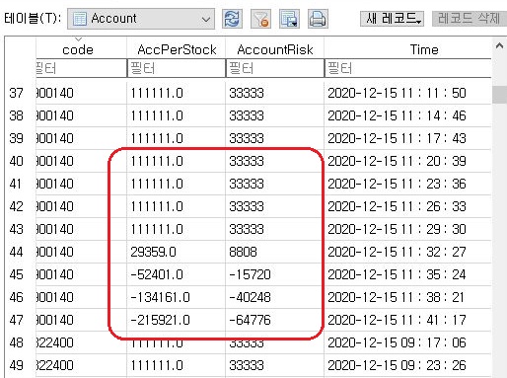Click AccPerStock cell -52401.0
Image resolution: width=507 pixels, height=378 pixels.
177,274
